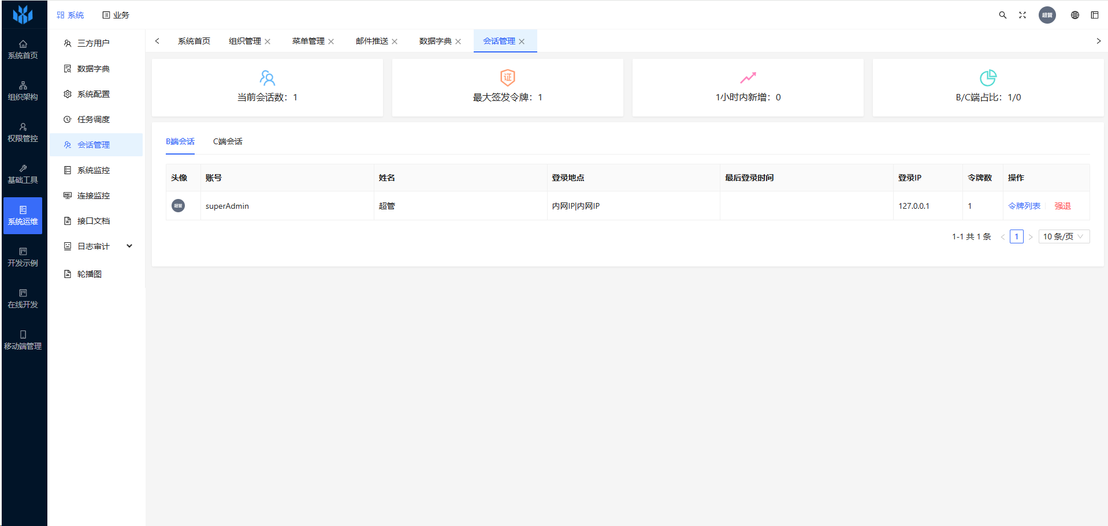1108x526 pixels.
Task: Click the layout settings icon at top right
Action: coord(1095,15)
